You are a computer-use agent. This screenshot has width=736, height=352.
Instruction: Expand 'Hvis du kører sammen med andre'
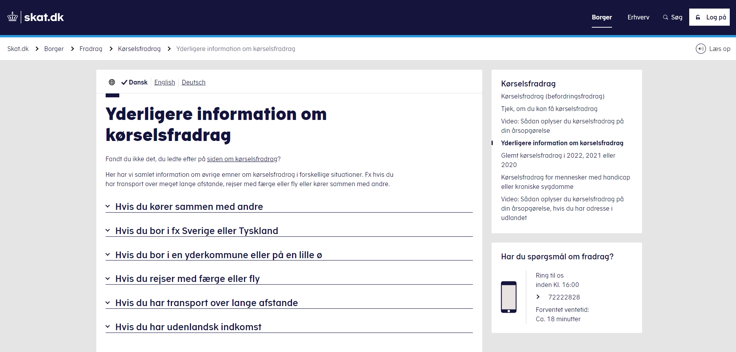click(x=189, y=207)
